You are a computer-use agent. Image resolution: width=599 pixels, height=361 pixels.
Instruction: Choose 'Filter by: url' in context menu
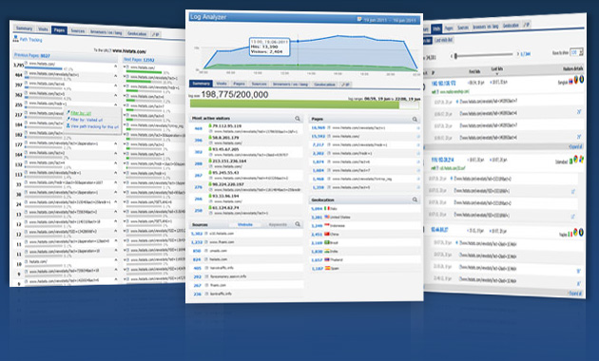pos(81,113)
